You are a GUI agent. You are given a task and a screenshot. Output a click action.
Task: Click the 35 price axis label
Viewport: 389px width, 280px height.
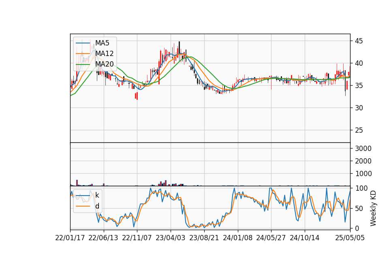click(x=359, y=86)
